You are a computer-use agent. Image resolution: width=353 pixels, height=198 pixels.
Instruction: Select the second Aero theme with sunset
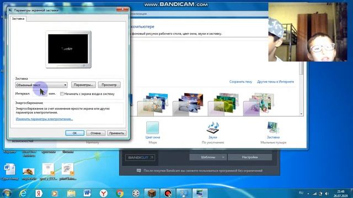click(x=188, y=104)
